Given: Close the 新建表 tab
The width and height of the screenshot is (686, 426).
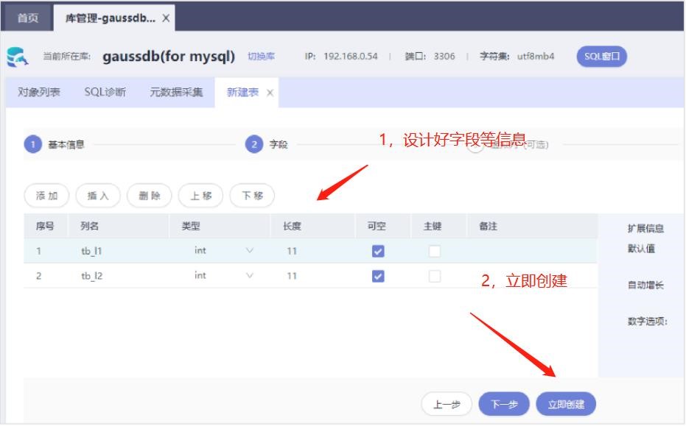Looking at the screenshot, I should pyautogui.click(x=270, y=93).
